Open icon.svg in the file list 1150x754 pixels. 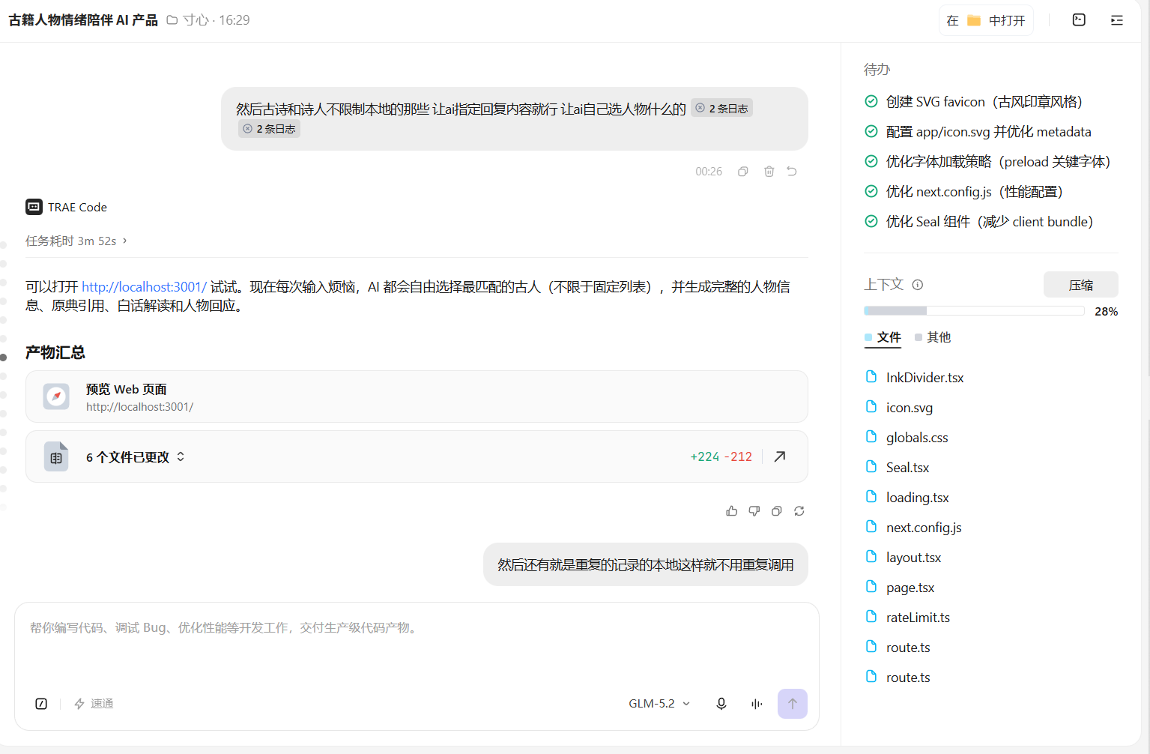coord(910,408)
